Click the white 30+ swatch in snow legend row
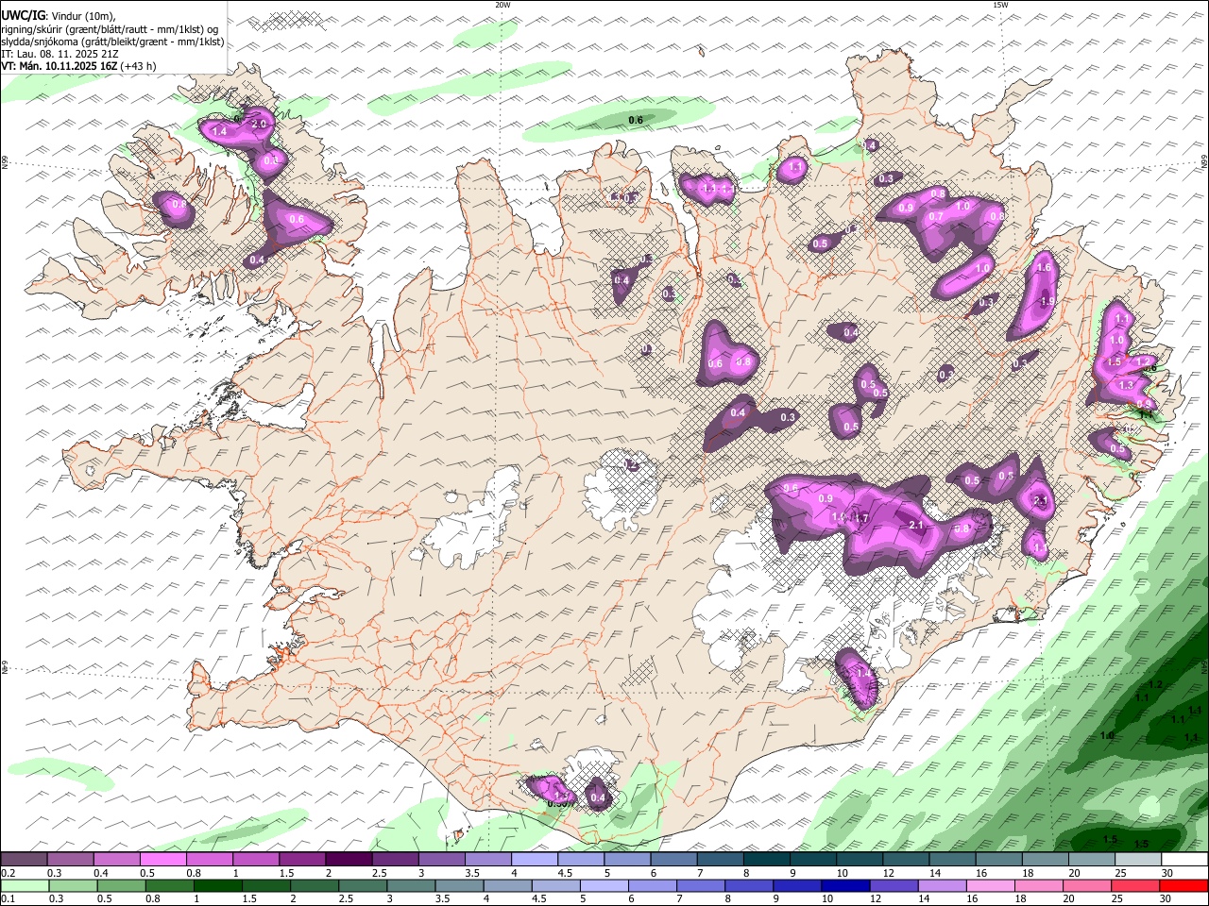1209x906 pixels. pyautogui.click(x=1183, y=860)
